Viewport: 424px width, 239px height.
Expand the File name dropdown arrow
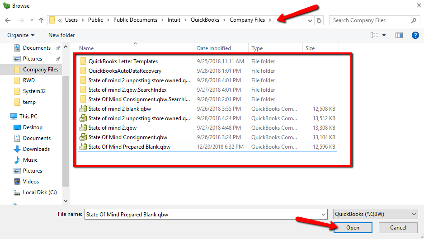click(x=323, y=215)
